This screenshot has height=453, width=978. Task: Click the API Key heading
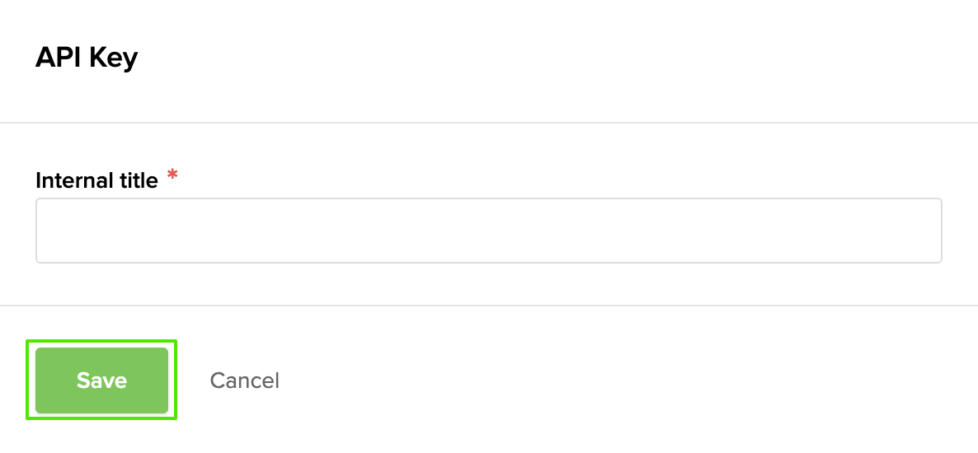pos(87,58)
